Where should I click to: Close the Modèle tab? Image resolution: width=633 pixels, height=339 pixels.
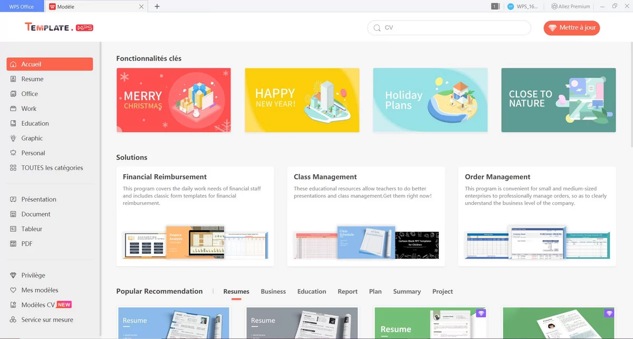[141, 7]
